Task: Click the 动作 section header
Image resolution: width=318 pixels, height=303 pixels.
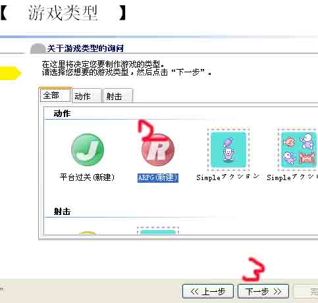Action: (x=62, y=114)
